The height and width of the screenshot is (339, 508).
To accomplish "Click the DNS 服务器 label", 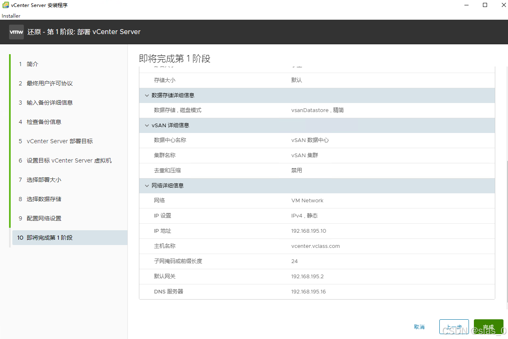I will pos(169,292).
